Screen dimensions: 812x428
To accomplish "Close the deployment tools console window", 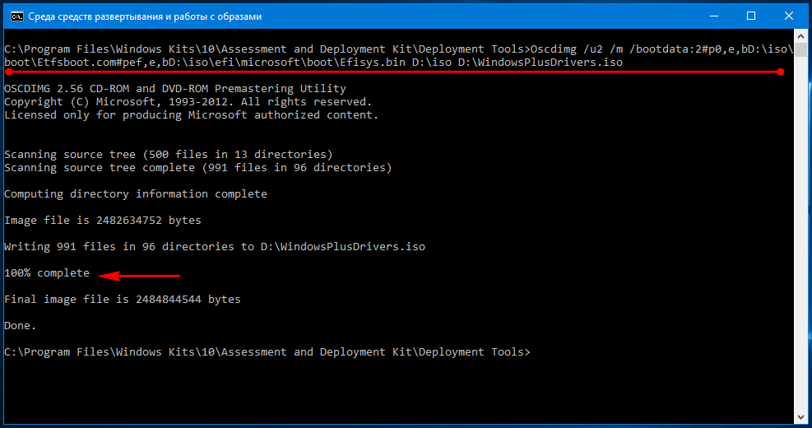I will (789, 16).
